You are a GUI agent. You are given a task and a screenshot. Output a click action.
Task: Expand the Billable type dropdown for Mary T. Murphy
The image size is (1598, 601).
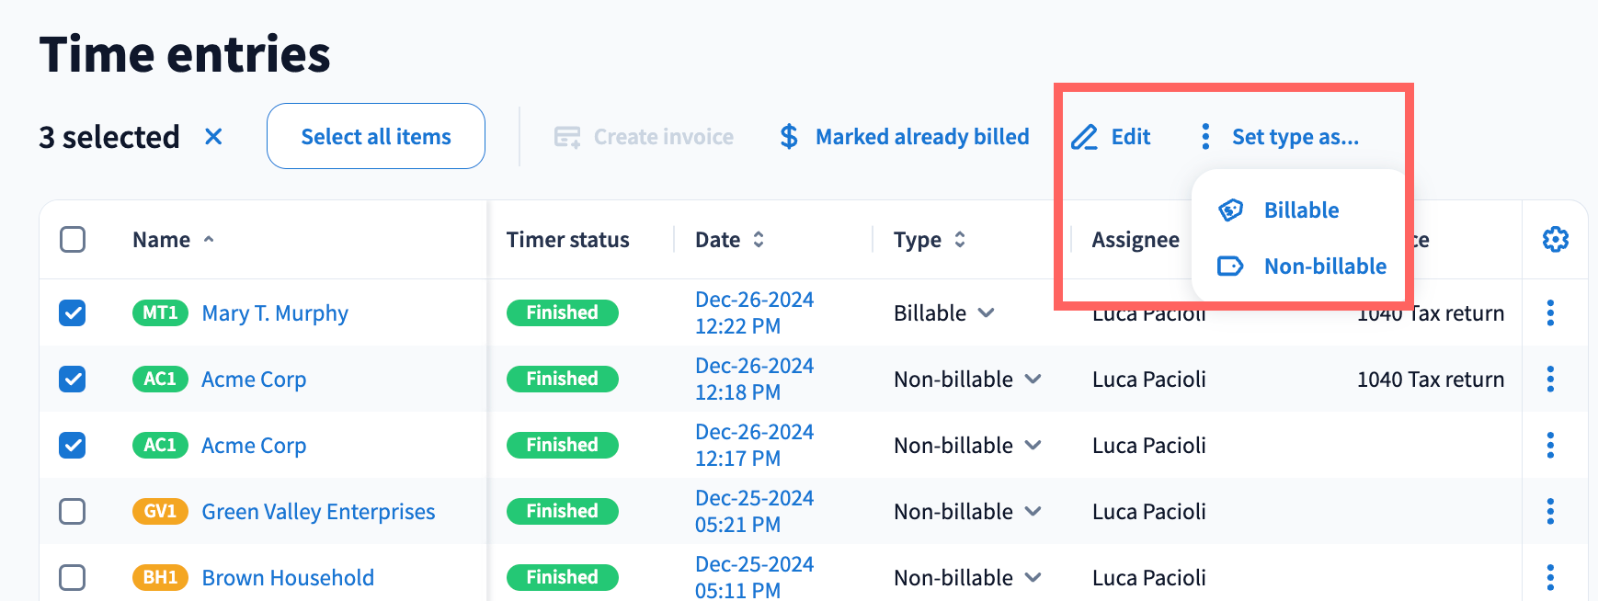tap(987, 313)
